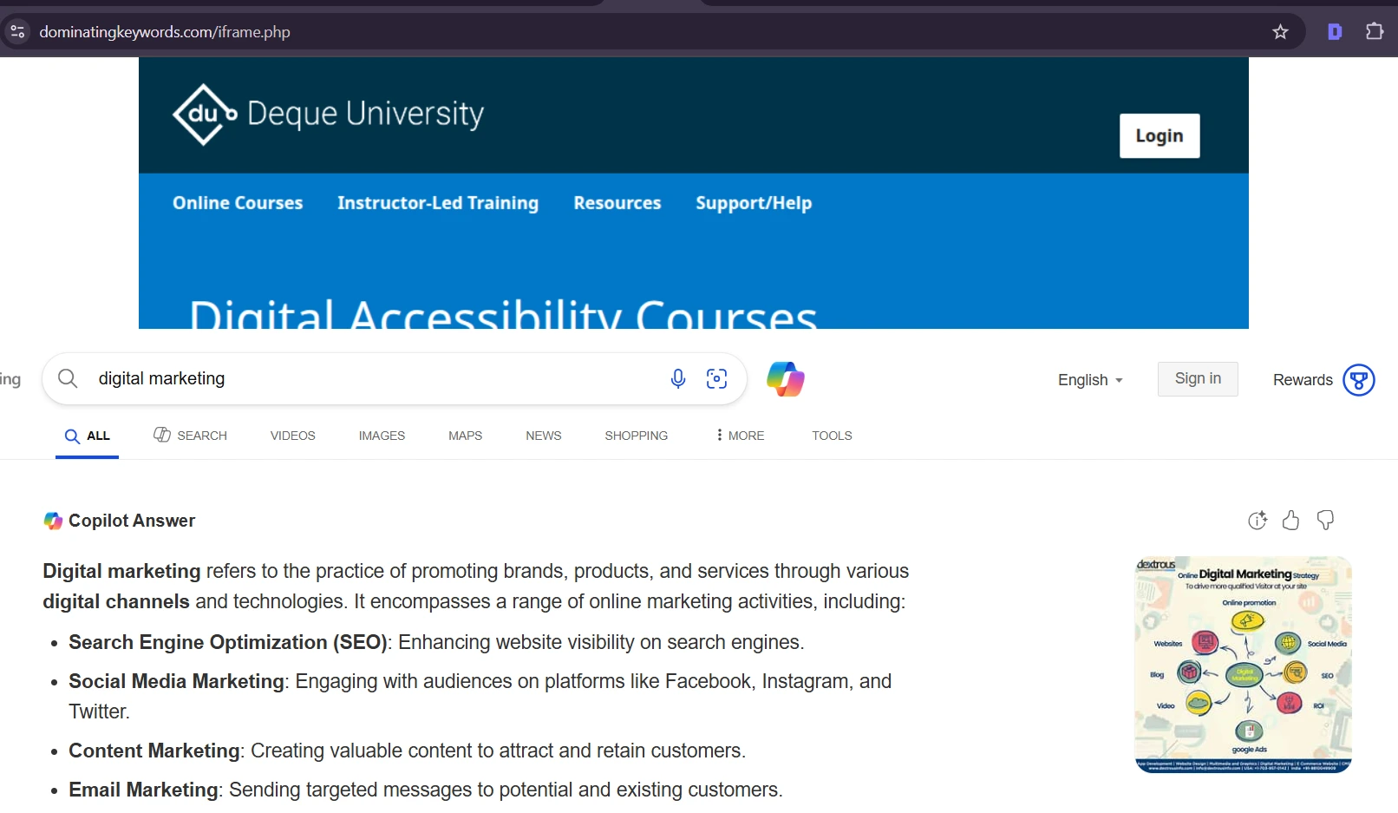1398x813 pixels.
Task: Open the Online Courses menu
Action: coord(238,203)
